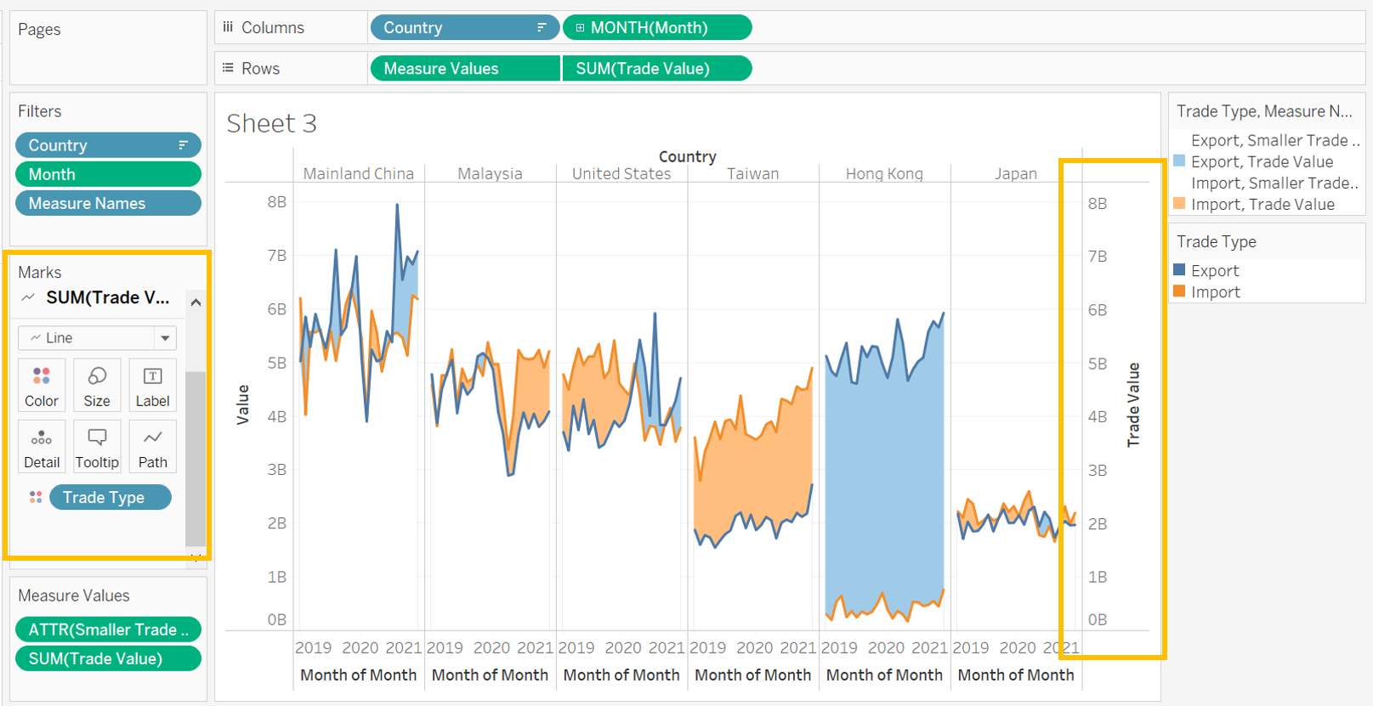Select the Export blue color legend swatch
This screenshot has width=1373, height=706.
[1179, 270]
